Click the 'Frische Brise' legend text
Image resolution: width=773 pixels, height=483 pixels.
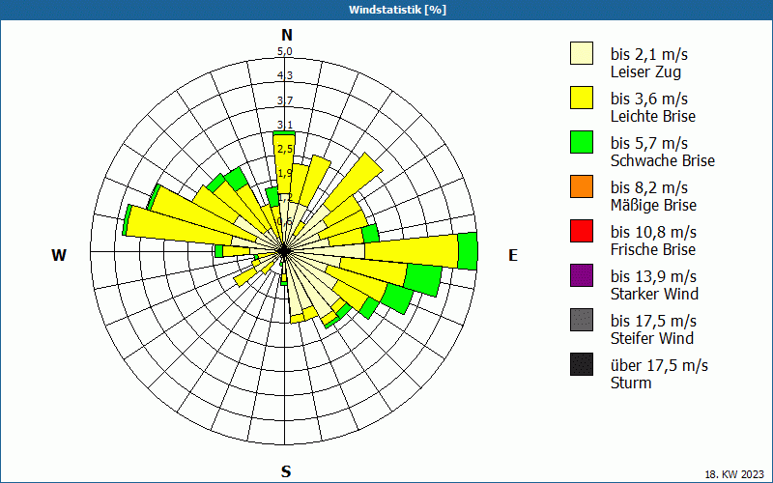coord(653,249)
